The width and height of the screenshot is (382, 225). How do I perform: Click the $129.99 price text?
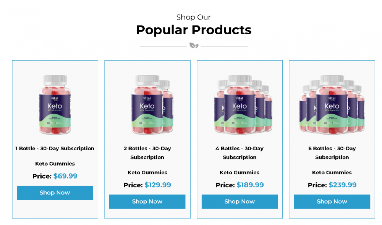[x=158, y=185]
